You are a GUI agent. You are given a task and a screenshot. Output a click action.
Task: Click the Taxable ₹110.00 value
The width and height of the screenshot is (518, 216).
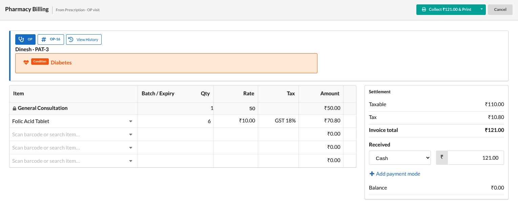coord(494,104)
